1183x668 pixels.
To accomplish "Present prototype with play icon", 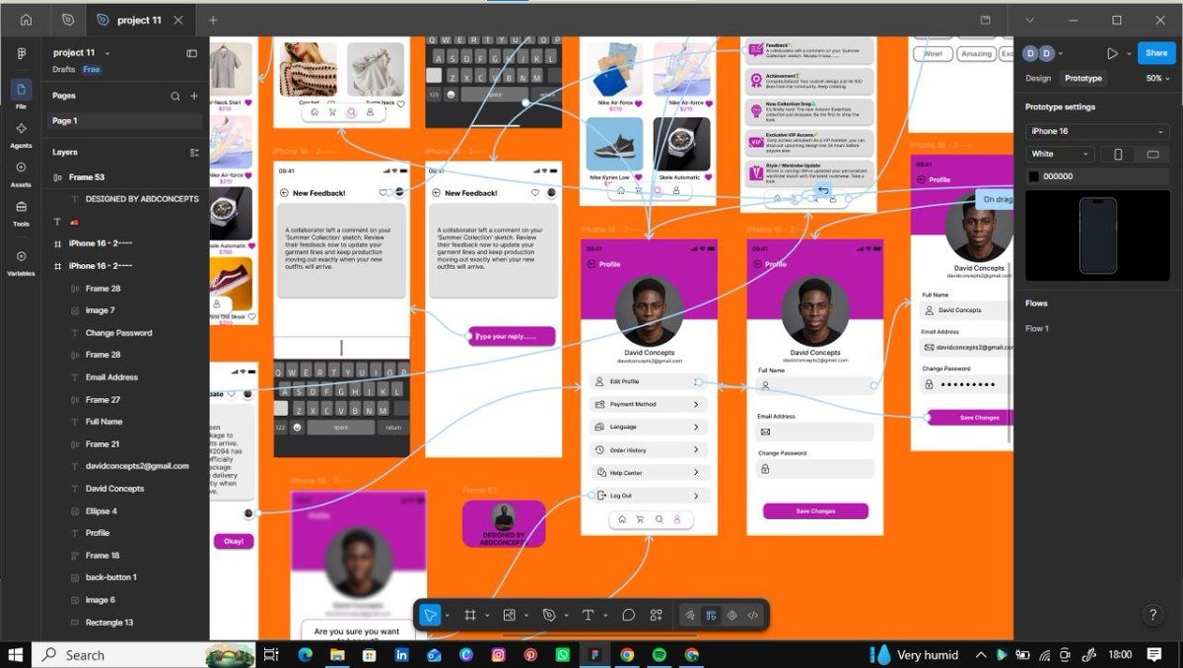I will [1112, 53].
